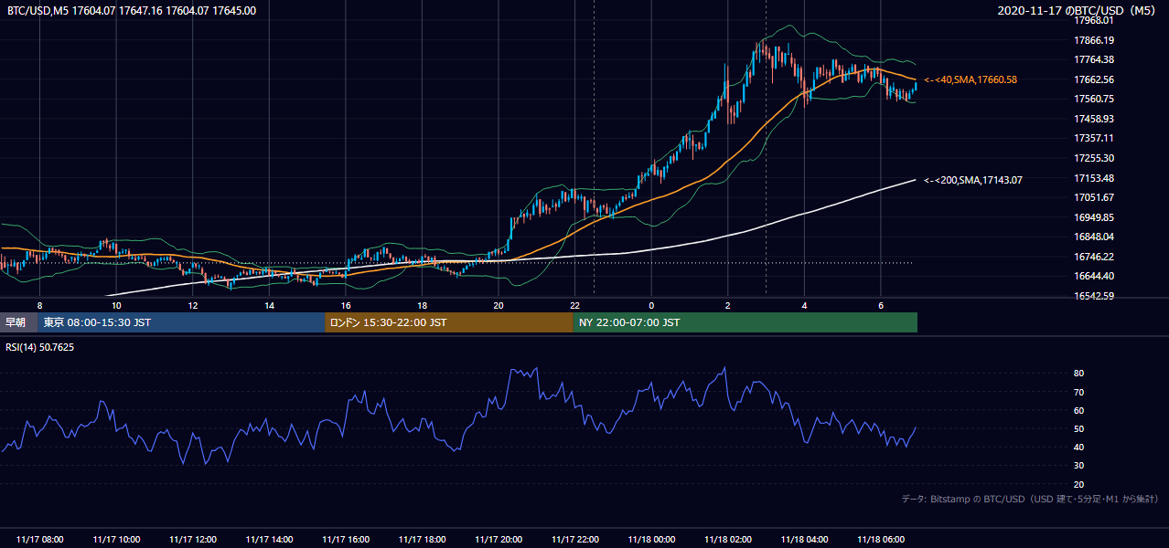Click the bottom time label 11/18 02:00
The image size is (1169, 548).
(728, 539)
